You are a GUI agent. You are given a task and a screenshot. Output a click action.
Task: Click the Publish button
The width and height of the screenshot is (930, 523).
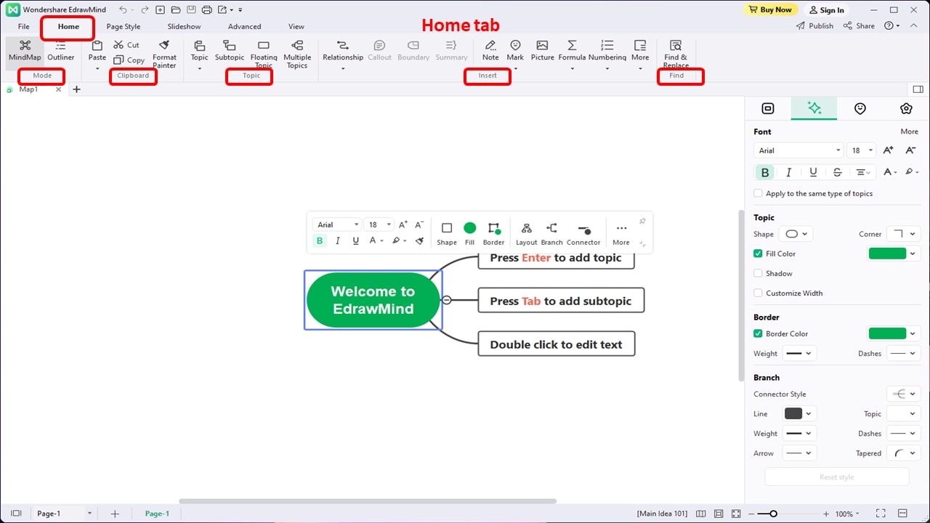[814, 25]
